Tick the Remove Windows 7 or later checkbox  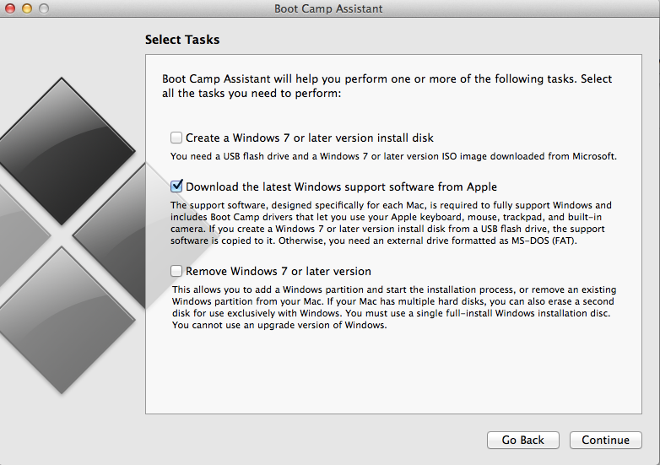pos(176,271)
